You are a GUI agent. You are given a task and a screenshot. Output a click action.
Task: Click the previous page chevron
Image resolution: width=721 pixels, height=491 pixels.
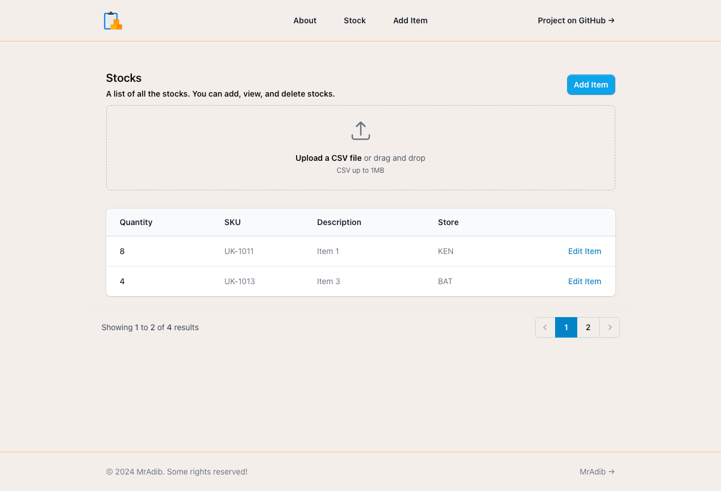[x=544, y=327]
